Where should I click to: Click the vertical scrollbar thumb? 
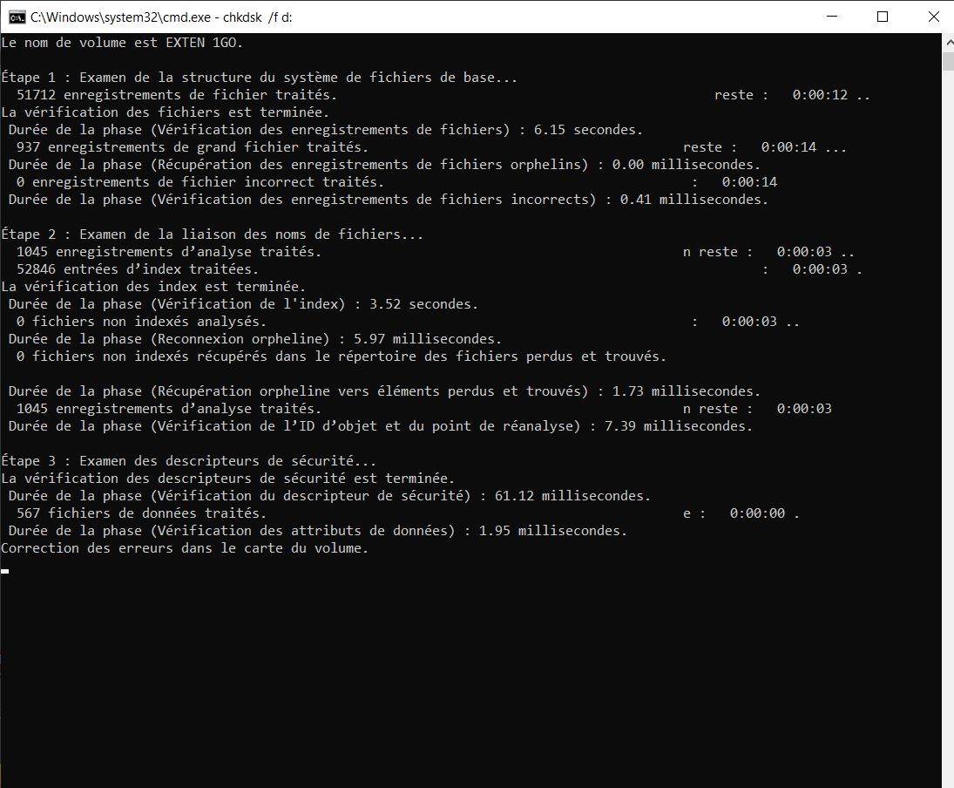click(x=947, y=61)
